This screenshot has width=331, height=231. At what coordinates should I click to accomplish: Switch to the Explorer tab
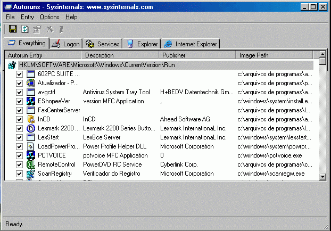click(142, 44)
